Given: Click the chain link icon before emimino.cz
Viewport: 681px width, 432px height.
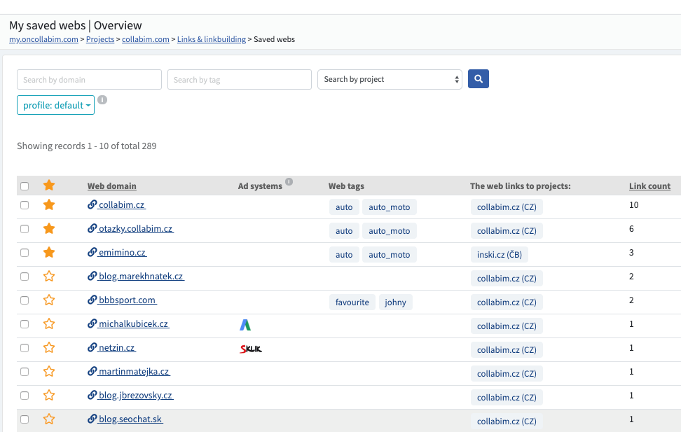Looking at the screenshot, I should point(92,252).
